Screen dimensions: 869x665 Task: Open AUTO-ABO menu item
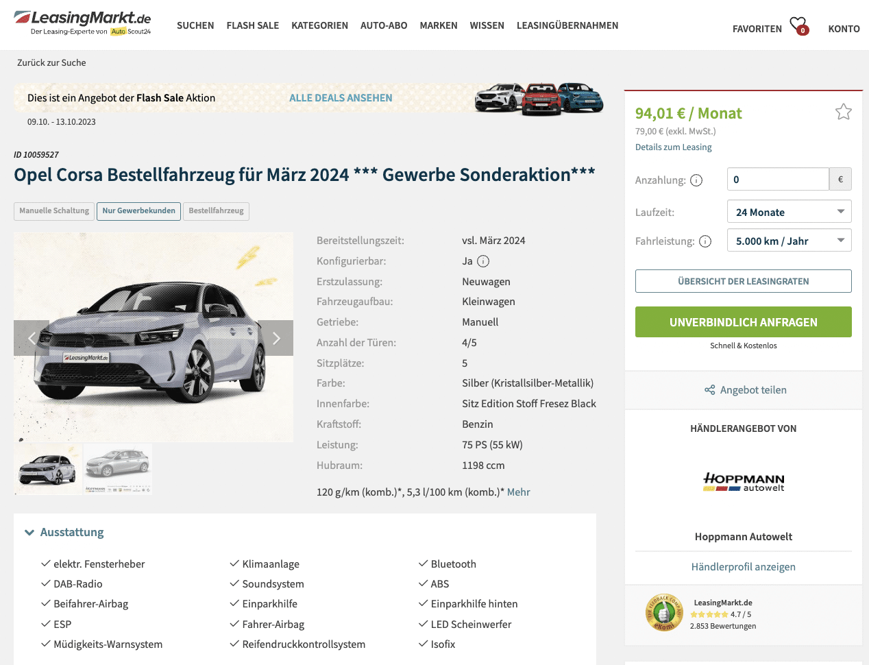click(384, 25)
